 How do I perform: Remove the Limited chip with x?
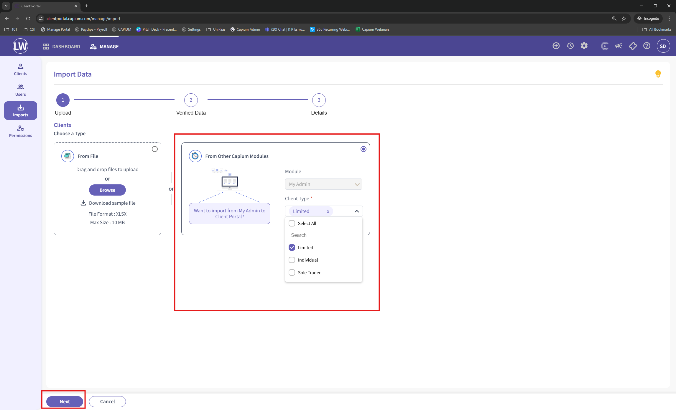[x=328, y=211]
